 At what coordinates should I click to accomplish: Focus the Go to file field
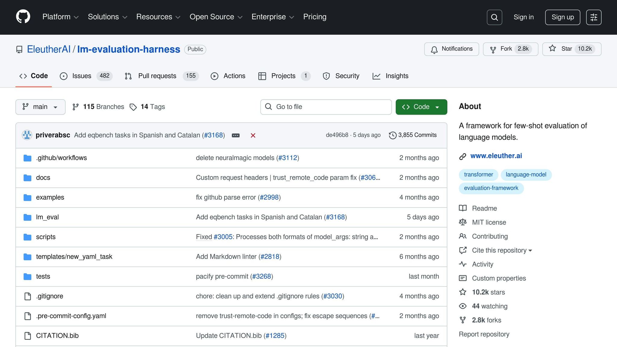tap(326, 107)
